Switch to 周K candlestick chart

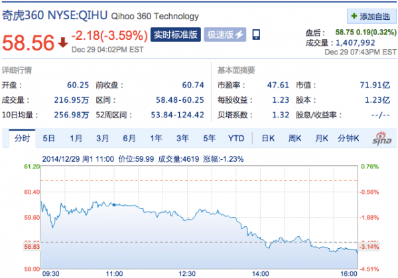[x=295, y=139]
